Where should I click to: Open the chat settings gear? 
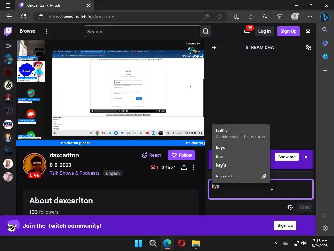click(x=290, y=207)
